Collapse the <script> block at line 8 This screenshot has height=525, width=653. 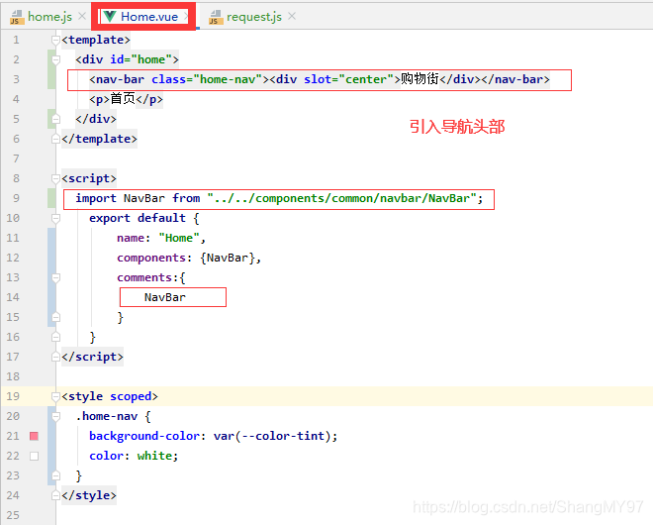pyautogui.click(x=55, y=179)
